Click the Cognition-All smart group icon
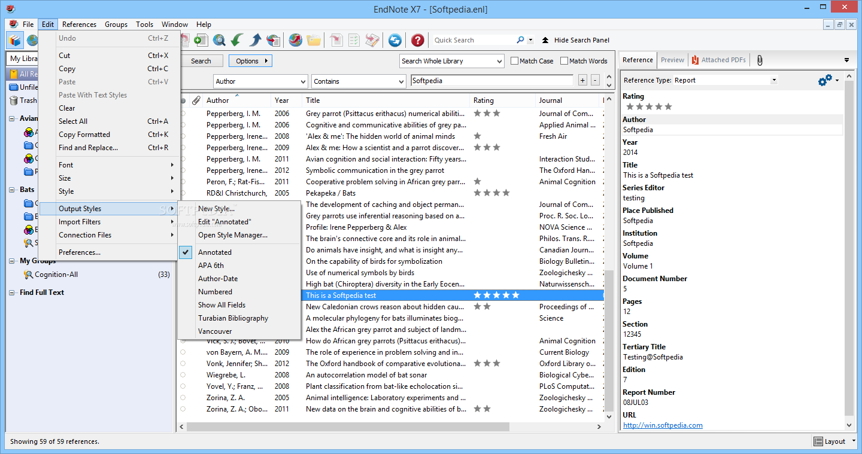Viewport: 862px width, 454px height. [x=28, y=275]
